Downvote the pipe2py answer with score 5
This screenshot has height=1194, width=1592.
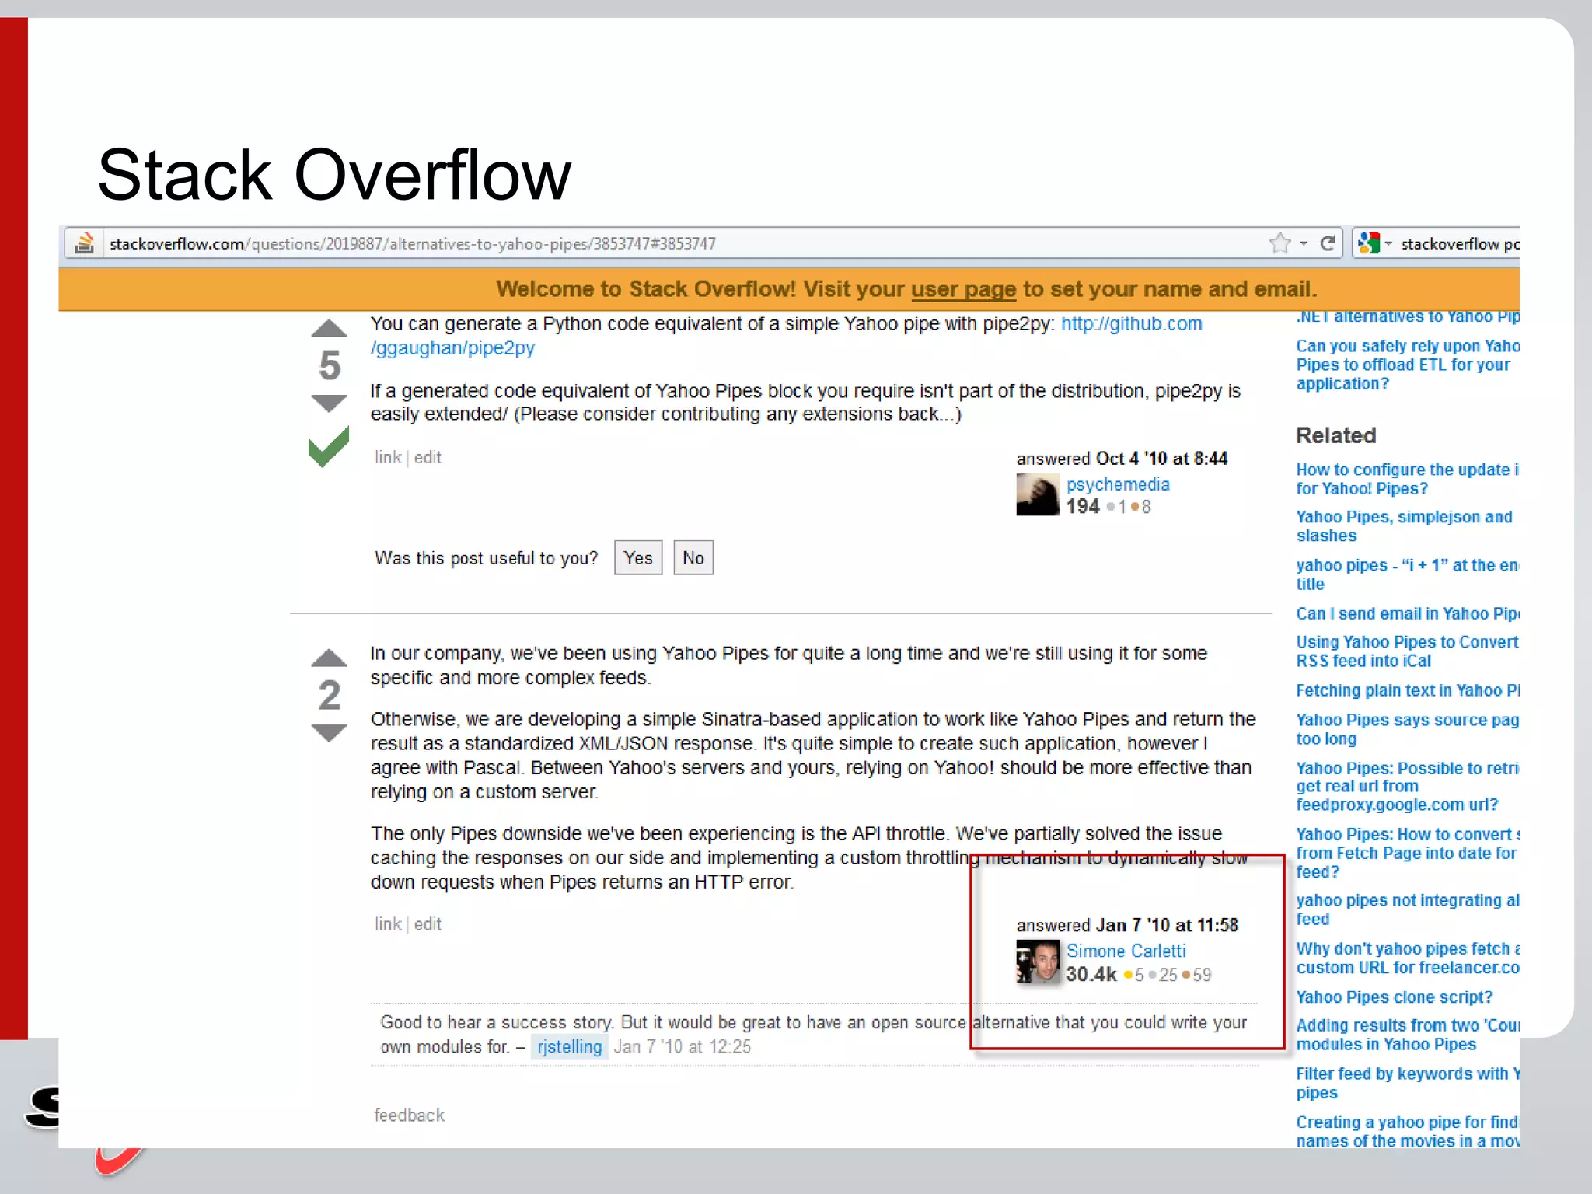[329, 403]
